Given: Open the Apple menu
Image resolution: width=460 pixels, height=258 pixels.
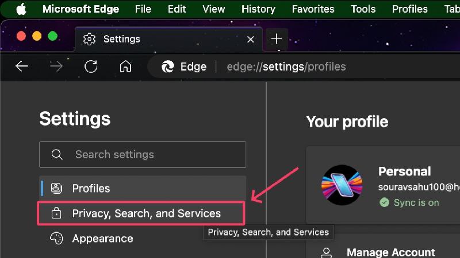Looking at the screenshot, I should click(21, 9).
